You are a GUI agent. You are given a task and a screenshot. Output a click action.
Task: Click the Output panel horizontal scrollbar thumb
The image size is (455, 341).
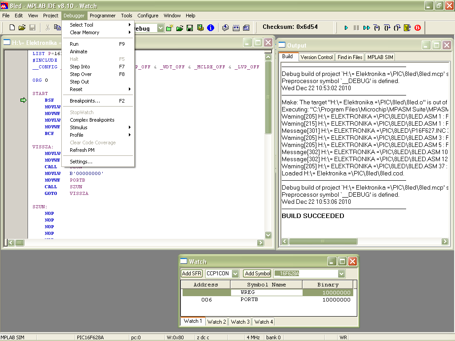[x=323, y=242]
